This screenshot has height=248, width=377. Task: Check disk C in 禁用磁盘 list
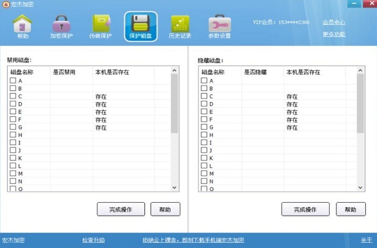(x=13, y=96)
